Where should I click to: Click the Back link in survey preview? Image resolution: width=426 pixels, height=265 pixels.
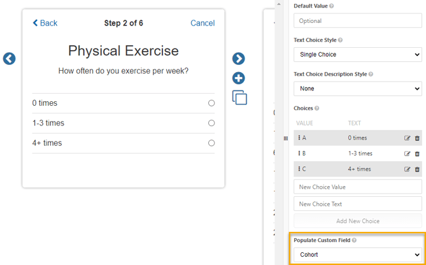[x=45, y=23]
